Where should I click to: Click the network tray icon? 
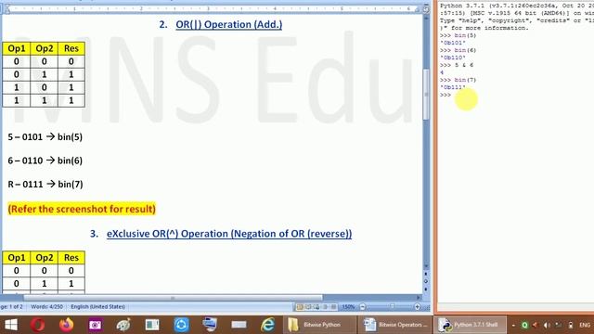tap(559, 325)
